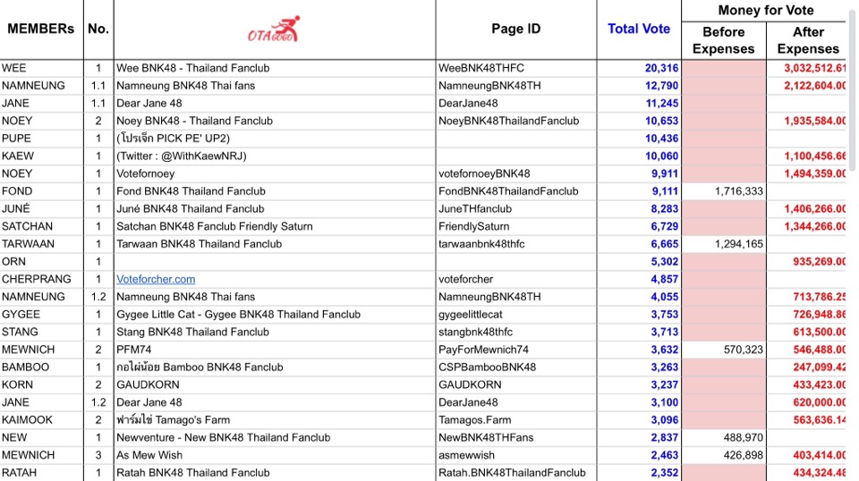The width and height of the screenshot is (859, 481).
Task: Select the No. column header
Action: coord(98,29)
